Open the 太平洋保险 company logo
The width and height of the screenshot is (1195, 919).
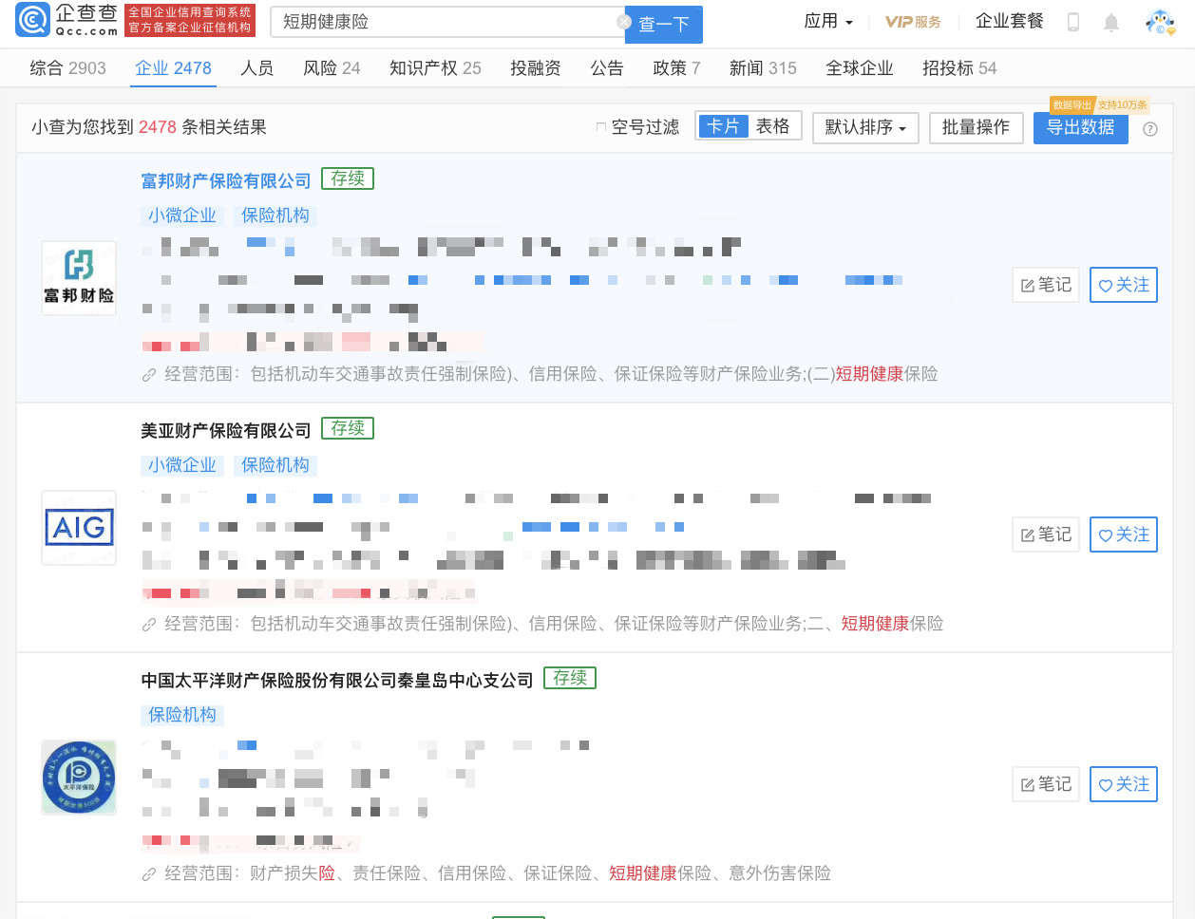79,778
